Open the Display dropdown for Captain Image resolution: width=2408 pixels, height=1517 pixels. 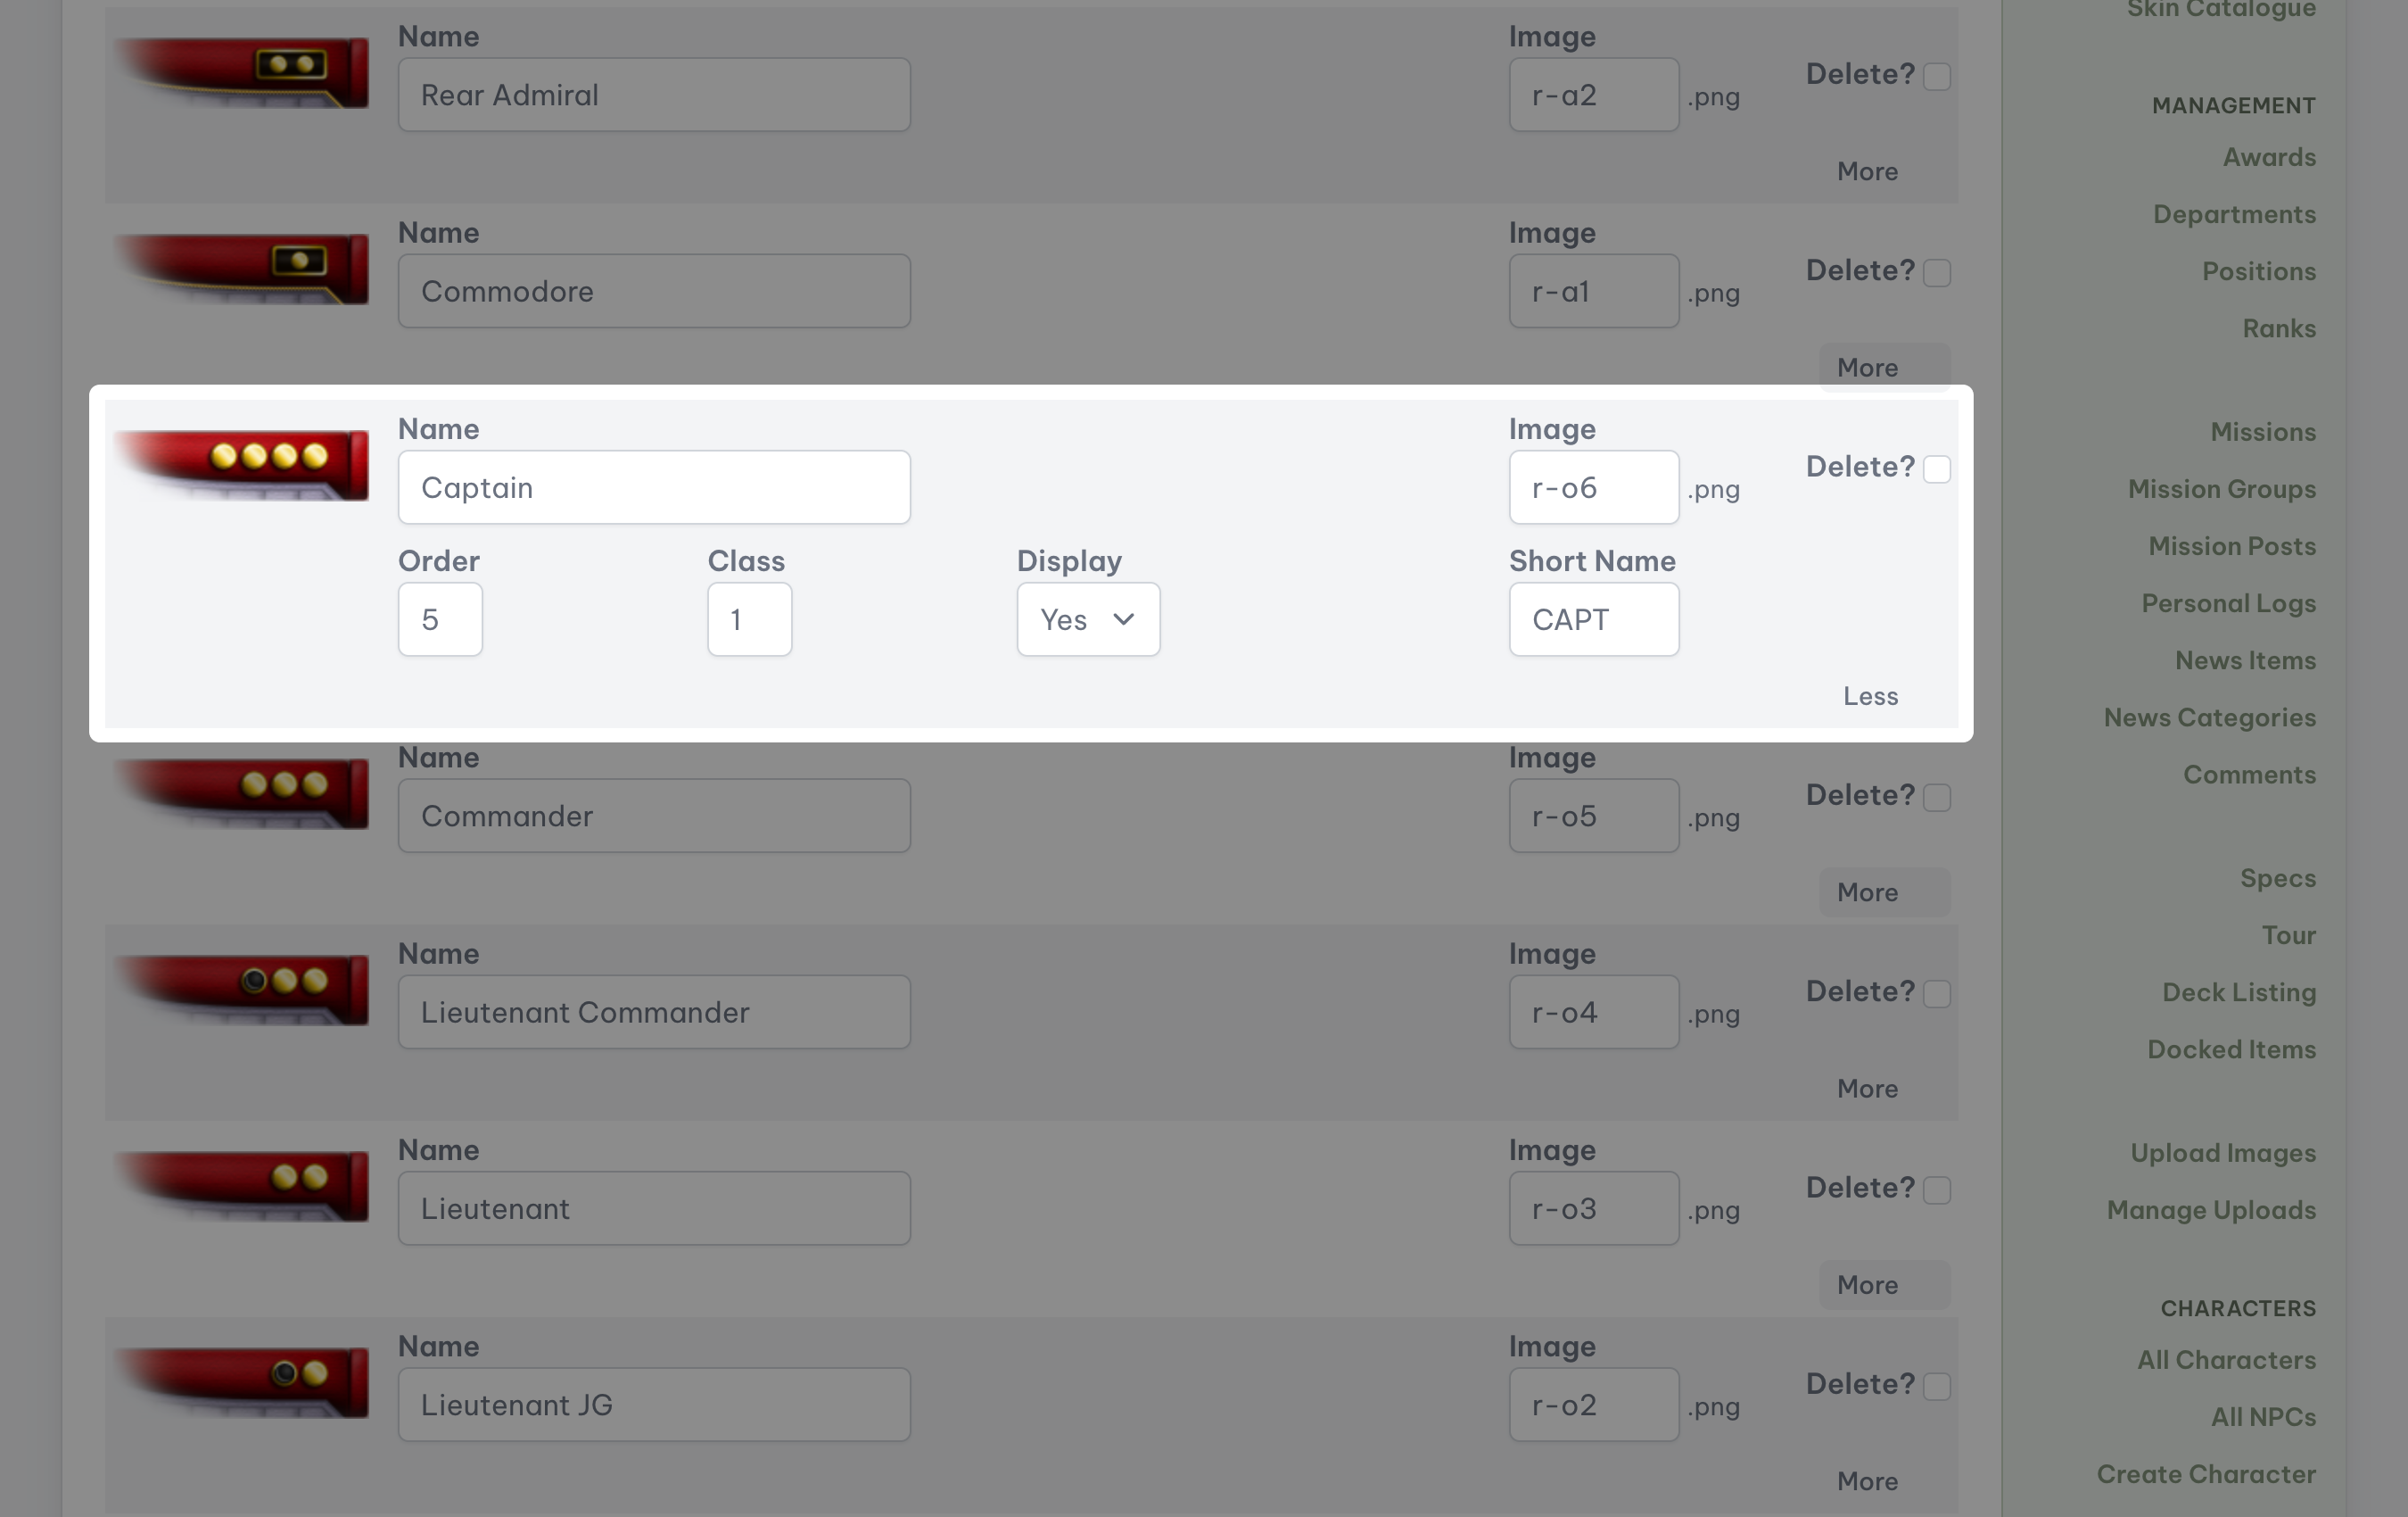(x=1088, y=619)
